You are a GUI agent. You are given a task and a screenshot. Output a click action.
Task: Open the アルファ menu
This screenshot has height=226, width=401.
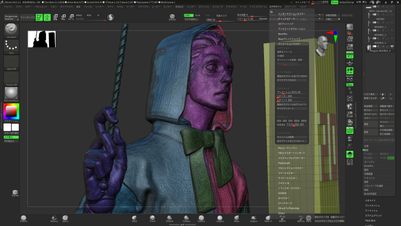tap(8, 7)
